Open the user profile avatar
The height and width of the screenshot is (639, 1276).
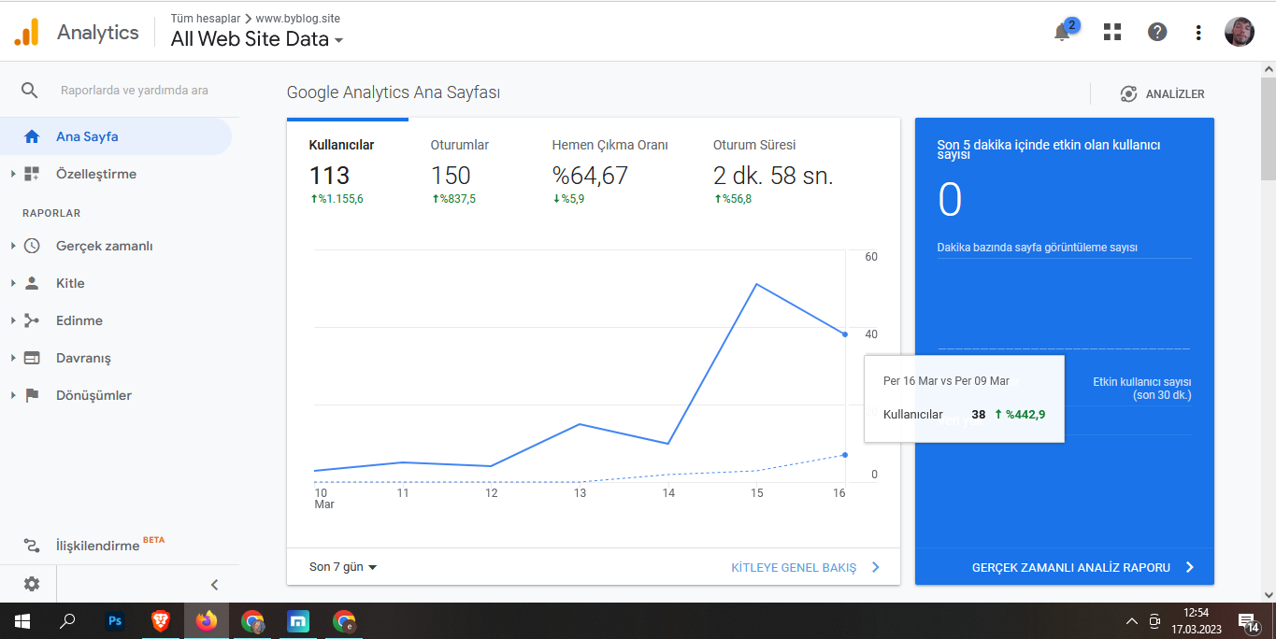(1240, 32)
